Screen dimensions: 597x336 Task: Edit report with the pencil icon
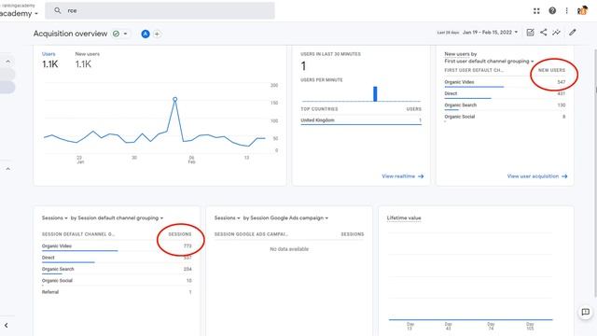point(572,33)
